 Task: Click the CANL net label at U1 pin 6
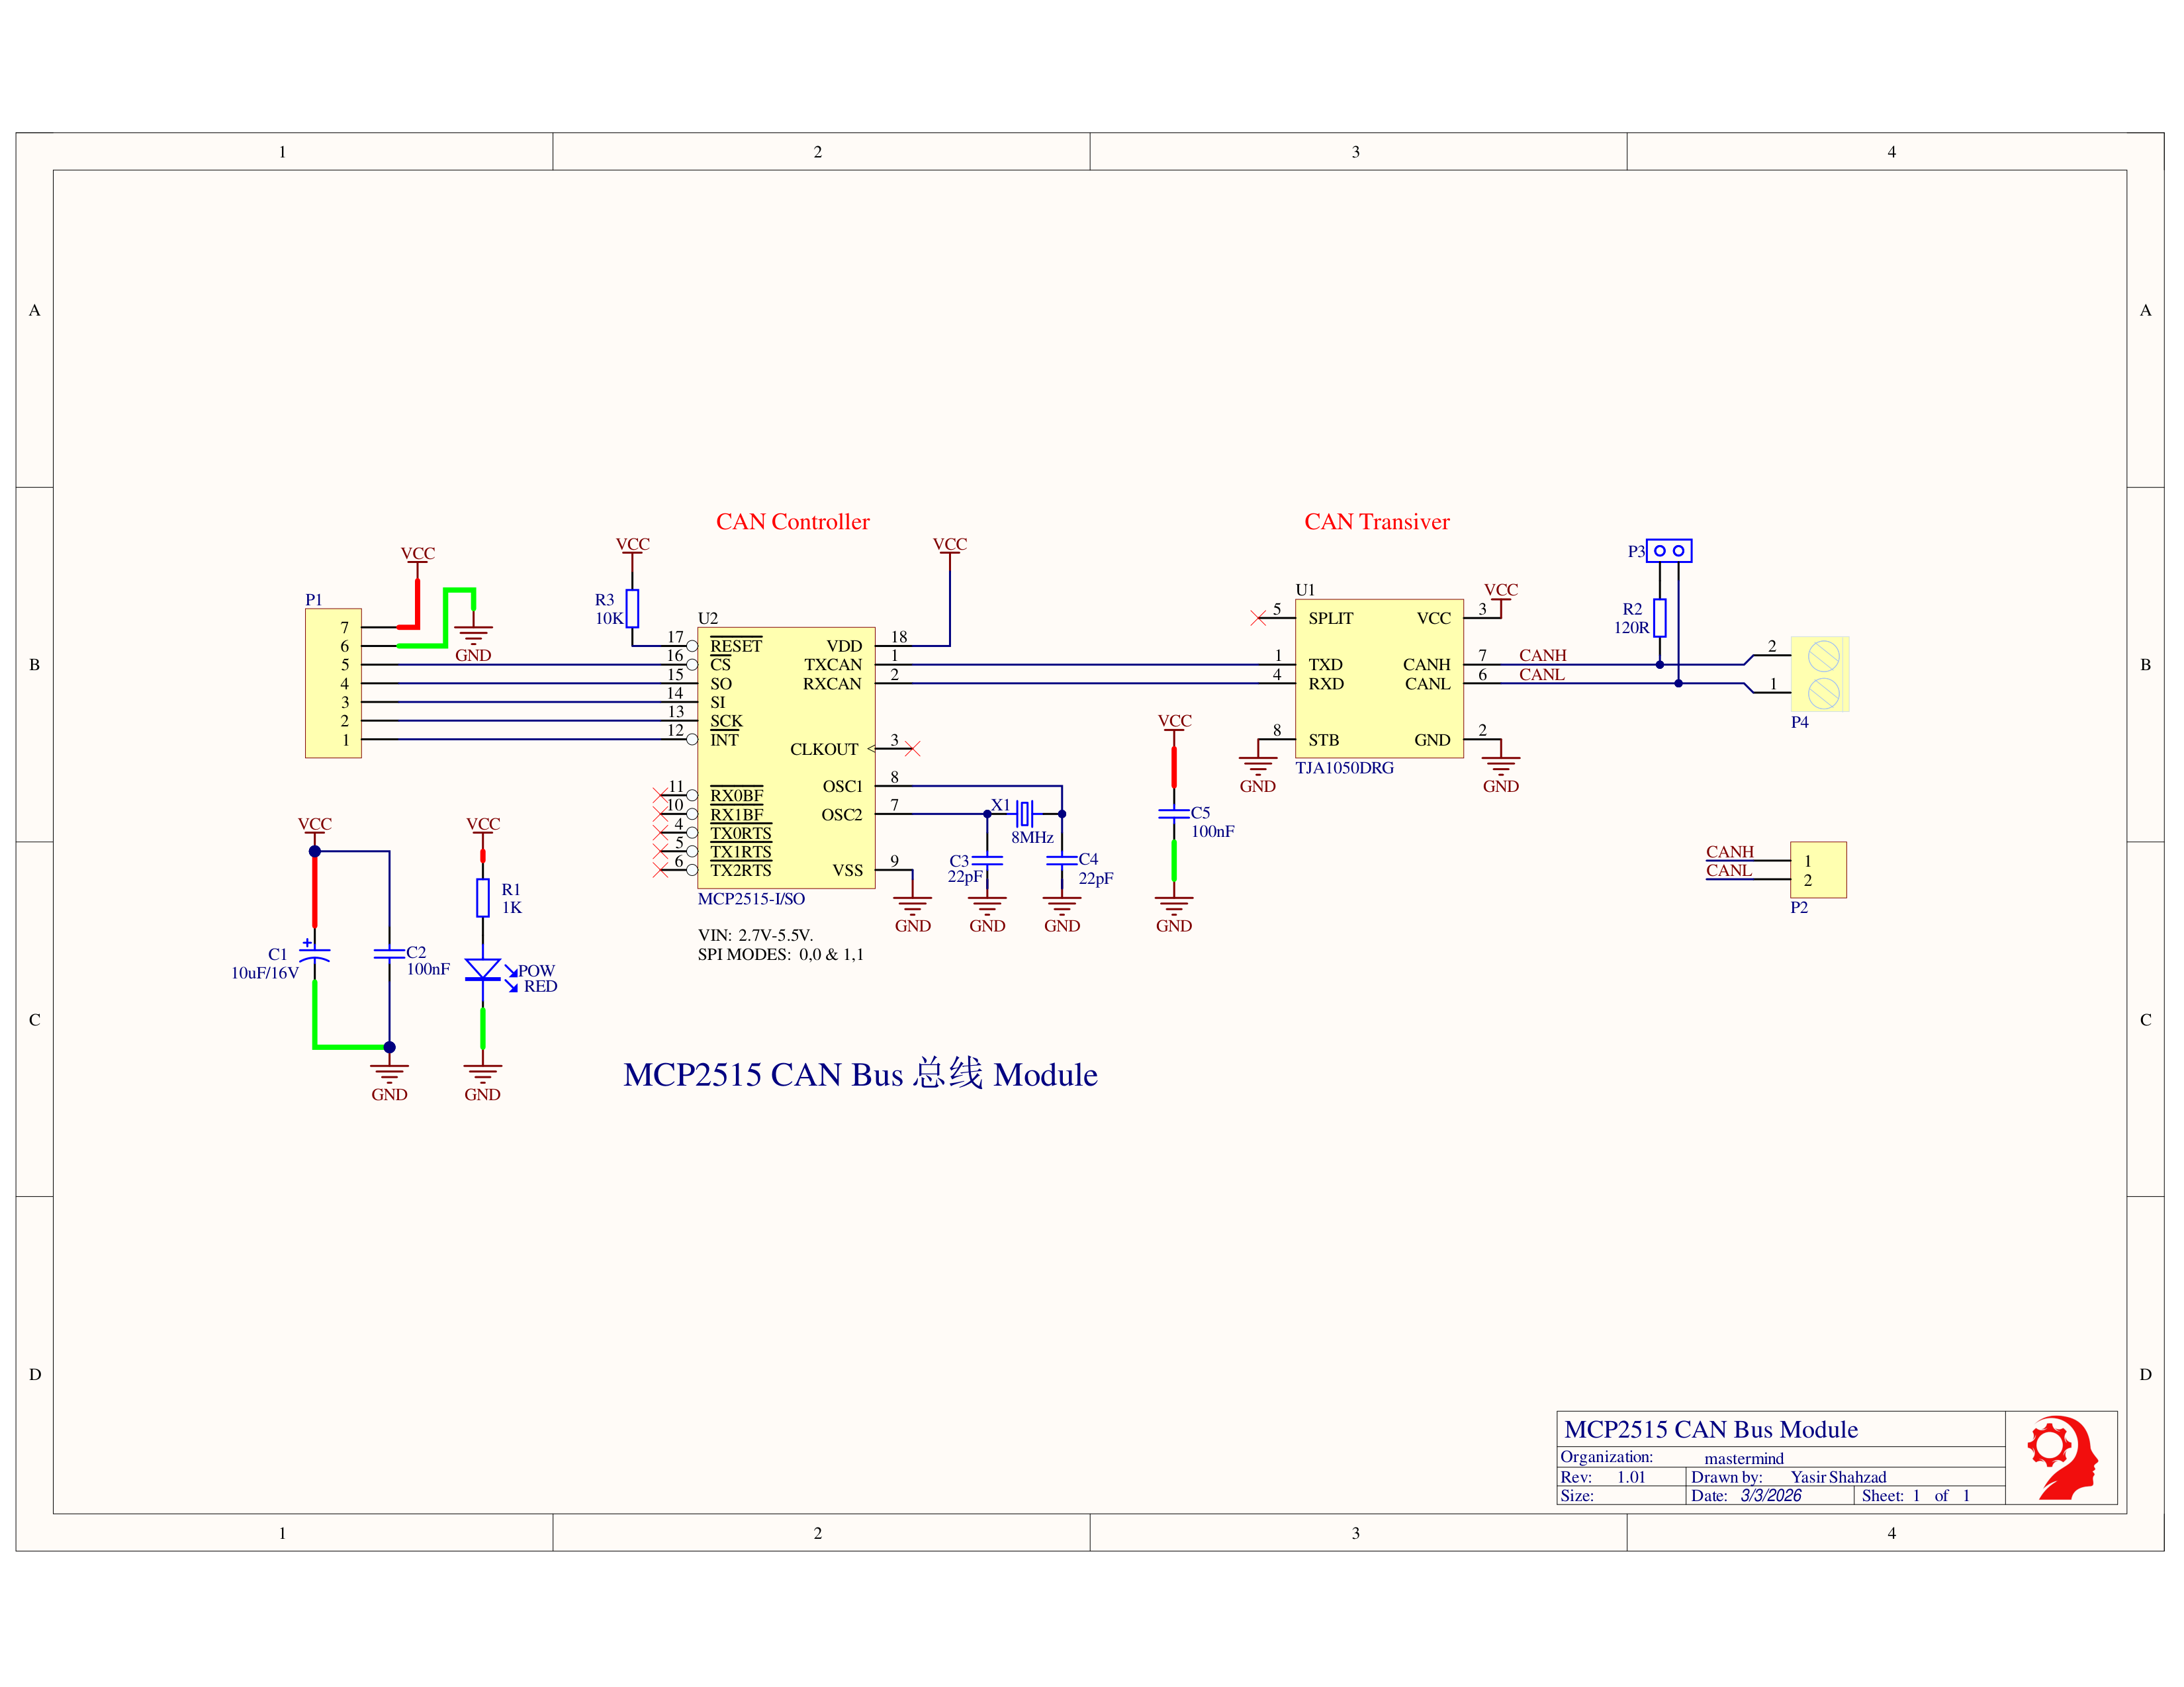click(x=1541, y=675)
